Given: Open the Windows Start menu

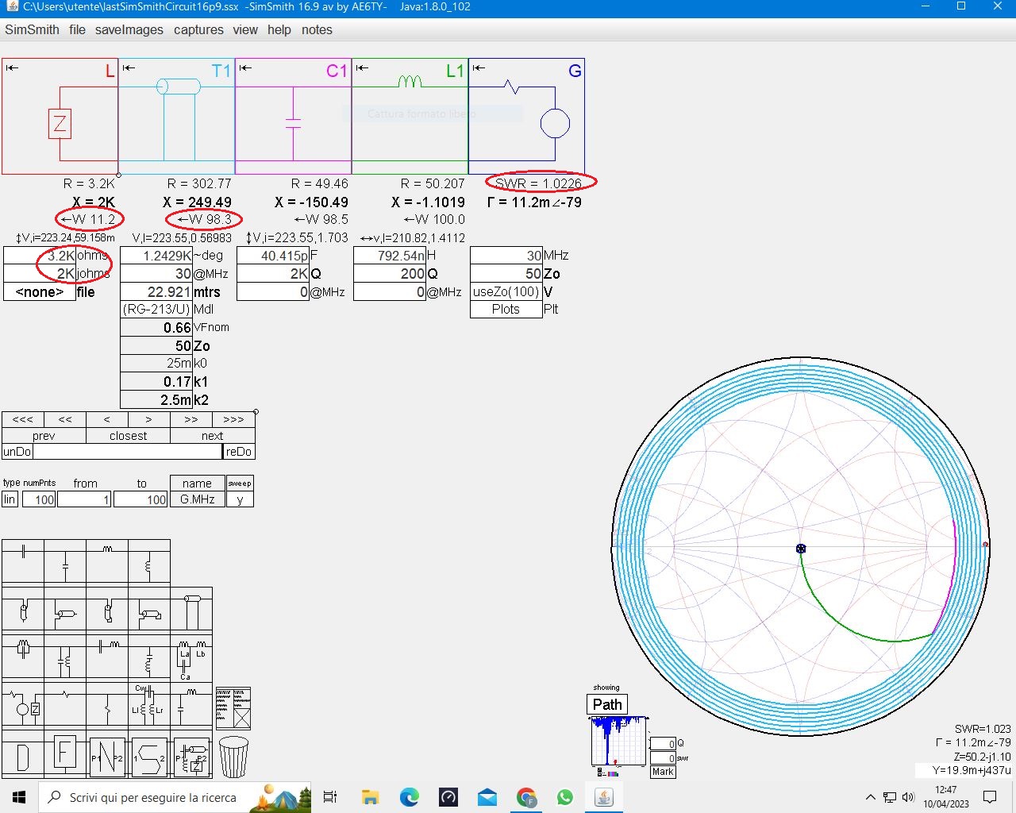Looking at the screenshot, I should tap(19, 797).
